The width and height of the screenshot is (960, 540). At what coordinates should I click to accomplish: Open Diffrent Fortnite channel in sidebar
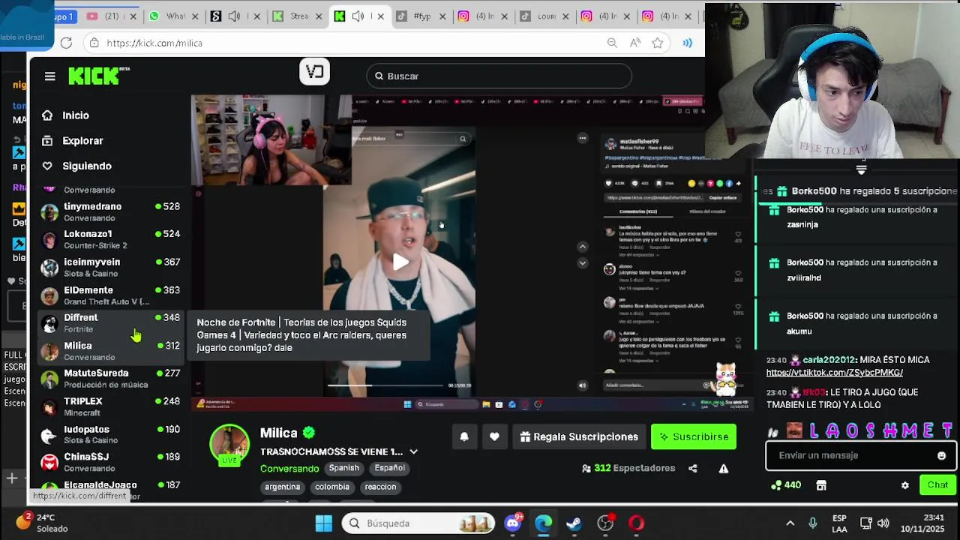111,322
